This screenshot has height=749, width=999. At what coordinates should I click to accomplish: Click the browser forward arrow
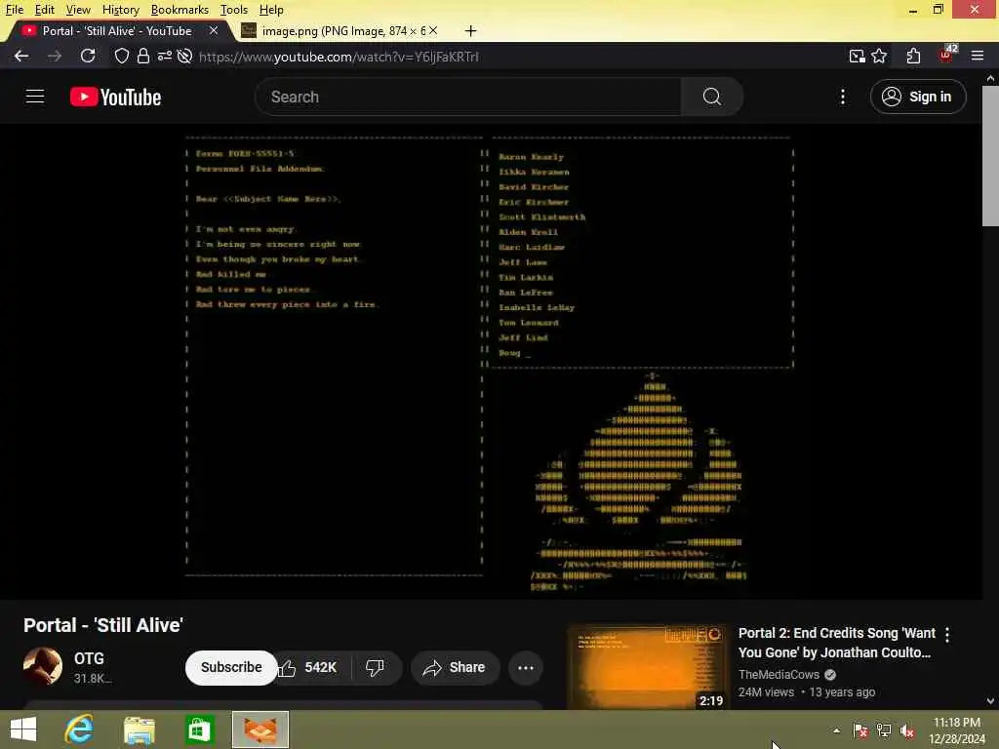[x=55, y=56]
